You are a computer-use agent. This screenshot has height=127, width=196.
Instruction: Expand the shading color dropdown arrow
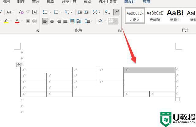(105, 21)
